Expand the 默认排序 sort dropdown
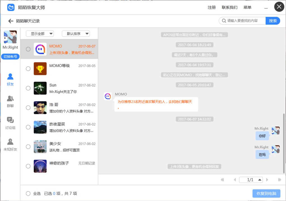 (x=76, y=34)
